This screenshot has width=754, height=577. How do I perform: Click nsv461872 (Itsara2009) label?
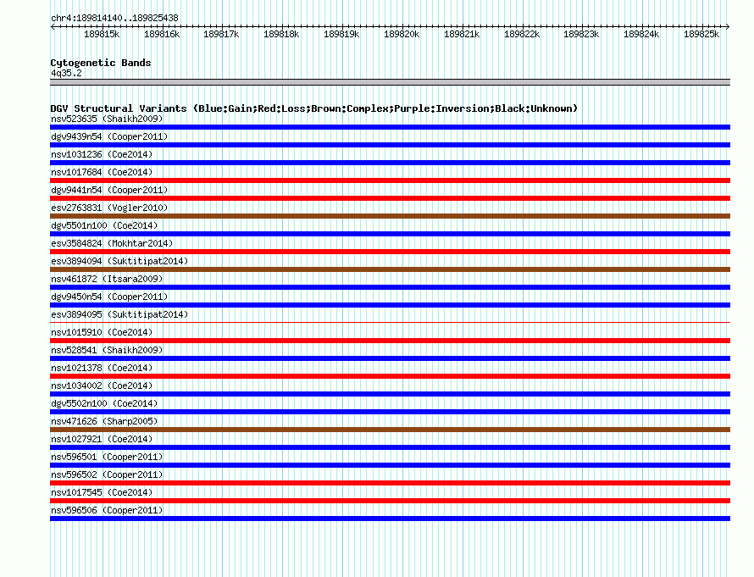coord(107,279)
